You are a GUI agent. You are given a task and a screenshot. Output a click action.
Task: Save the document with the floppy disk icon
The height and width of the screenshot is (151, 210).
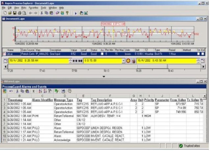15,13
